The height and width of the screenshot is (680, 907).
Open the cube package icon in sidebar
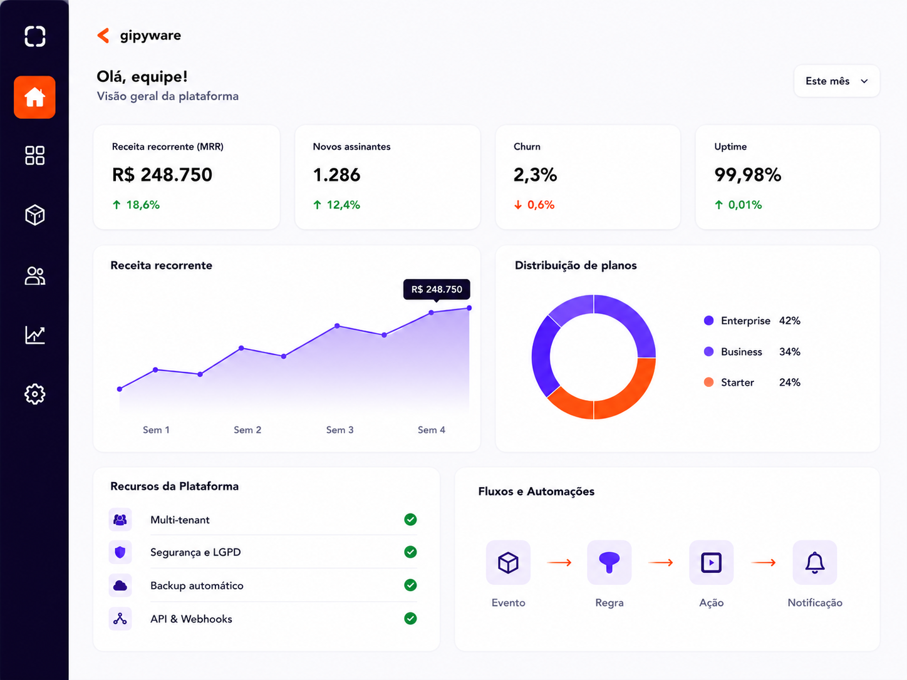tap(34, 215)
